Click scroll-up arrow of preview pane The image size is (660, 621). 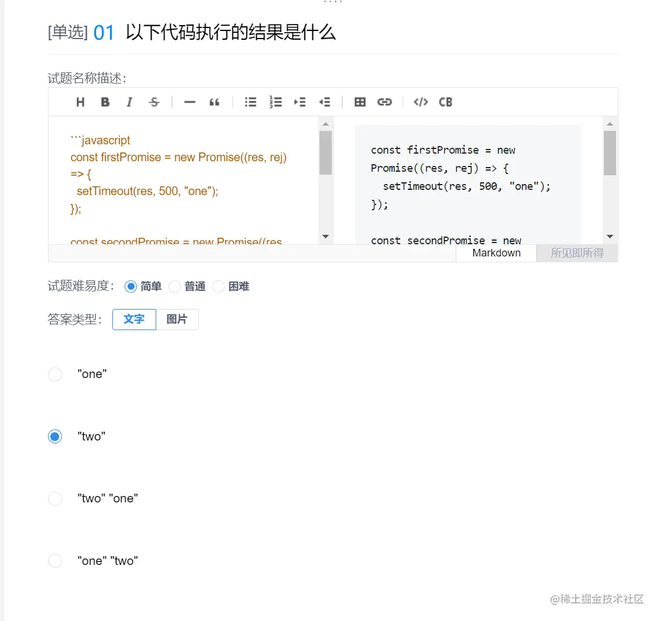(x=610, y=124)
